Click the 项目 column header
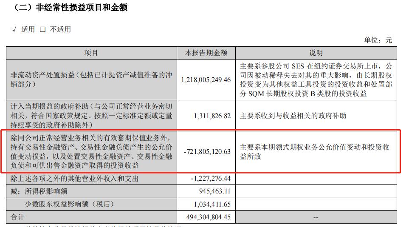 tap(91, 53)
